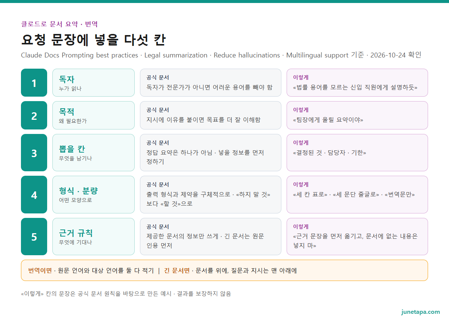Click the number 1 badge
The height and width of the screenshot is (322, 449).
(x=34, y=83)
